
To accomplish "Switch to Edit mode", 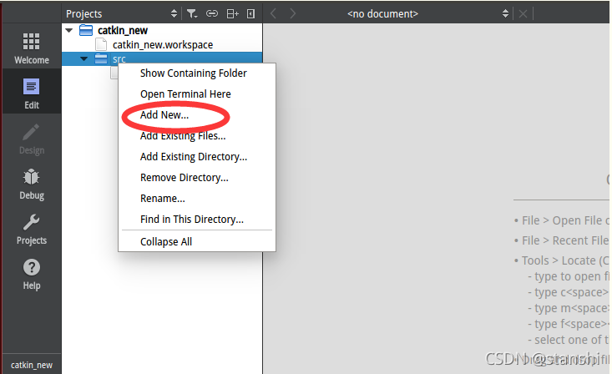I will pyautogui.click(x=32, y=93).
